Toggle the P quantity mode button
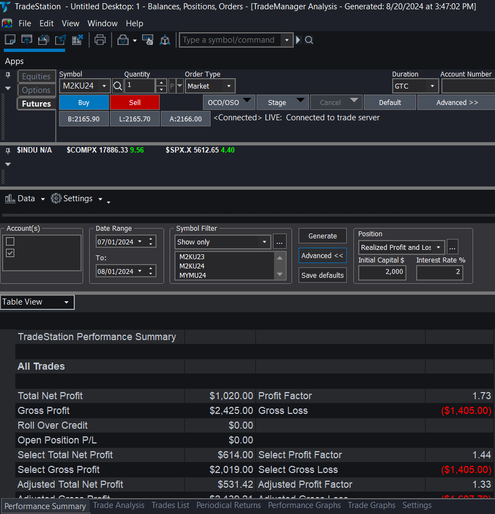 coord(172,86)
